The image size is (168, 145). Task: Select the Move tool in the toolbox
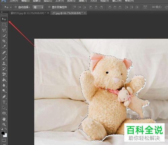(4, 19)
